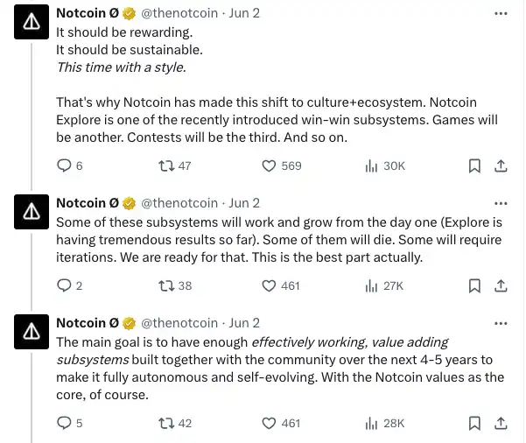Reply to the tweet with 5 replies

pyautogui.click(x=63, y=423)
